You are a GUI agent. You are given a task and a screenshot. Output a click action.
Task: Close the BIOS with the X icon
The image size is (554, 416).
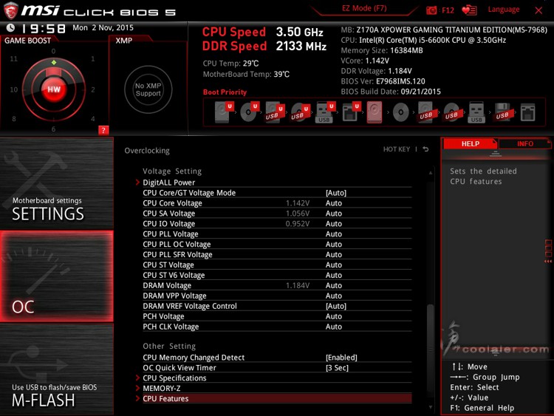[x=538, y=10]
